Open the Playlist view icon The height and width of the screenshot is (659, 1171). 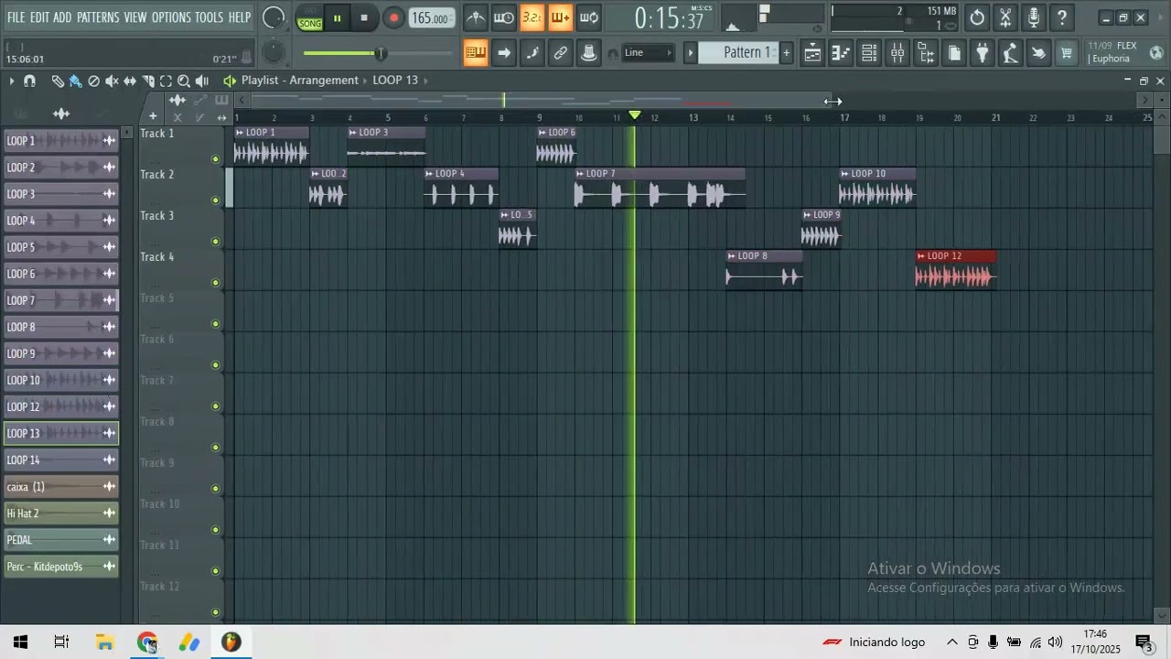point(812,53)
